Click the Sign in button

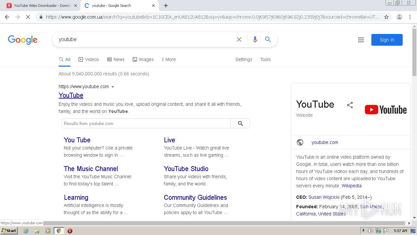pyautogui.click(x=387, y=40)
